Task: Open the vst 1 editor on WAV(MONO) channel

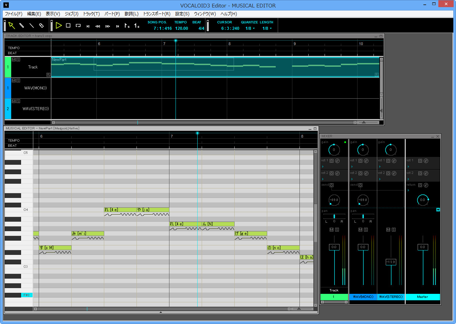Action: pos(366,161)
